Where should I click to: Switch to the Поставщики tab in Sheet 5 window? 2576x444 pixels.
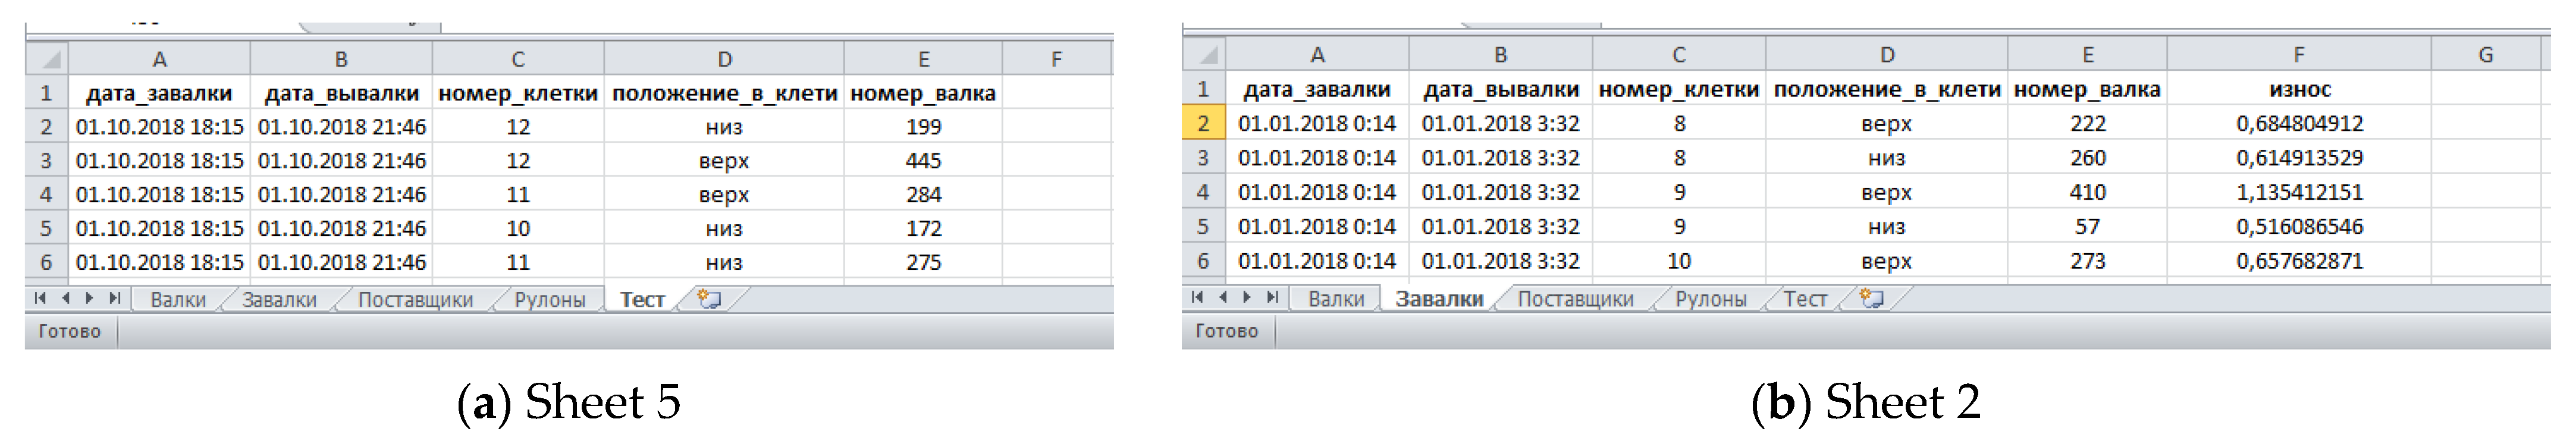coord(415,300)
